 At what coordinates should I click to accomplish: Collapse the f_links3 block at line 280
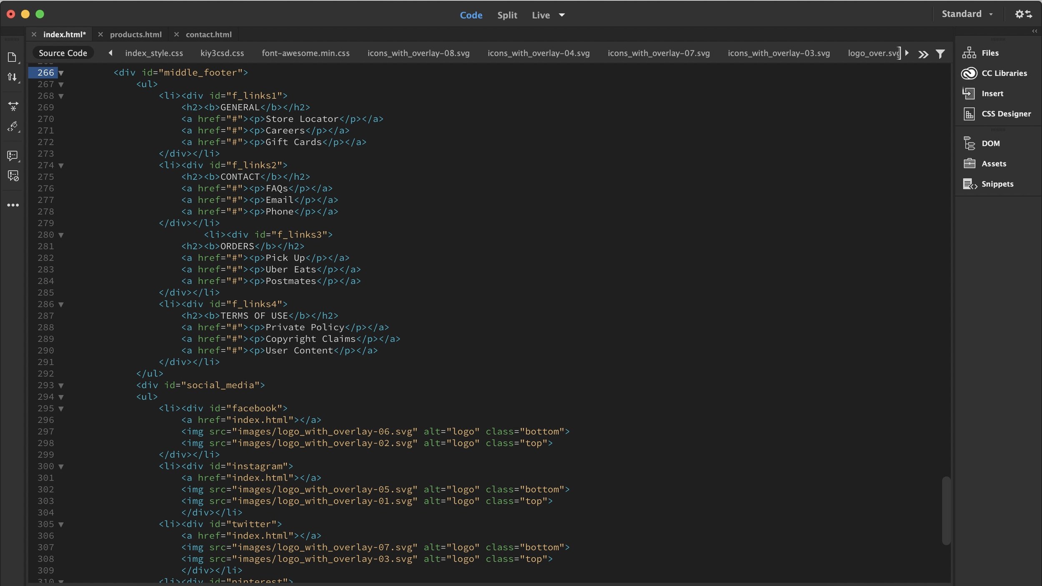(x=61, y=235)
